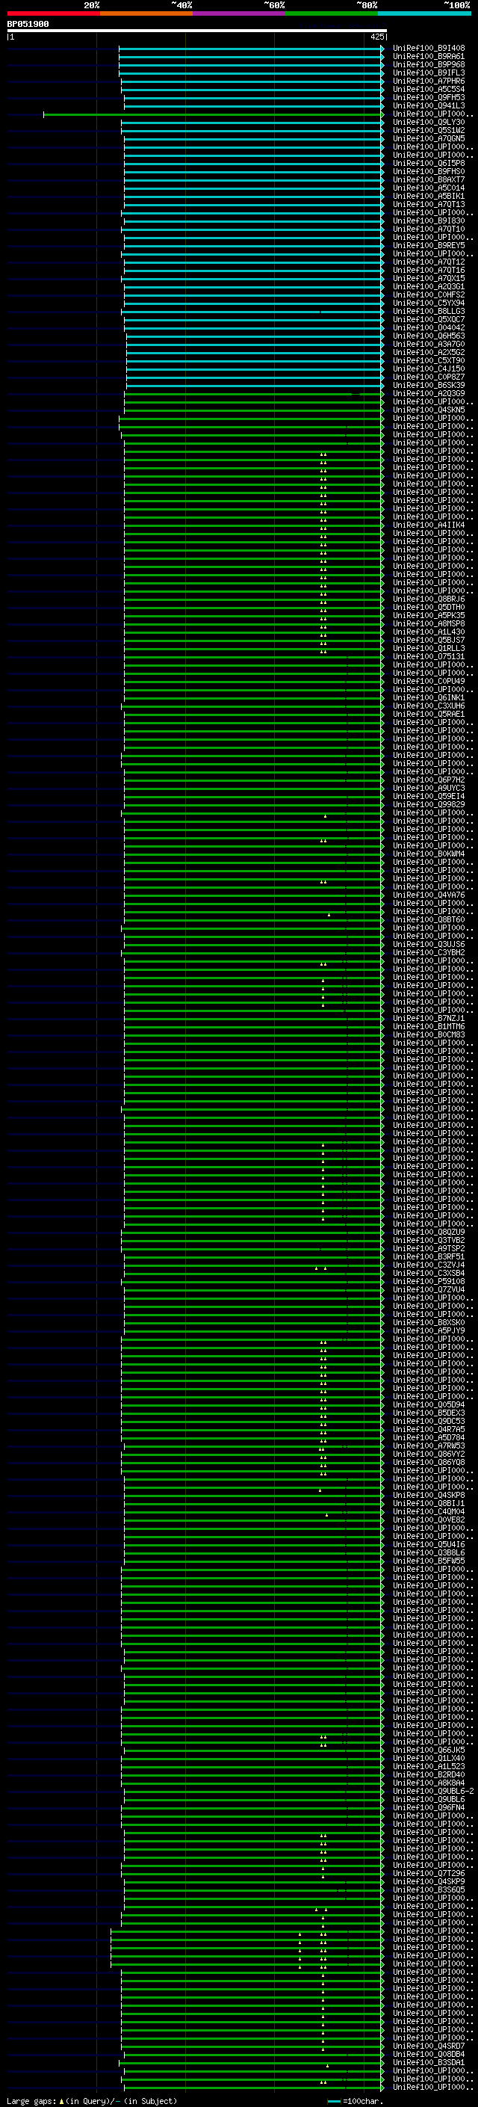Select the UniRef100_Q941L3 label
This screenshot has height=2107, width=478.
coord(429,105)
